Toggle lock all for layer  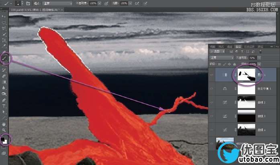click(235, 64)
